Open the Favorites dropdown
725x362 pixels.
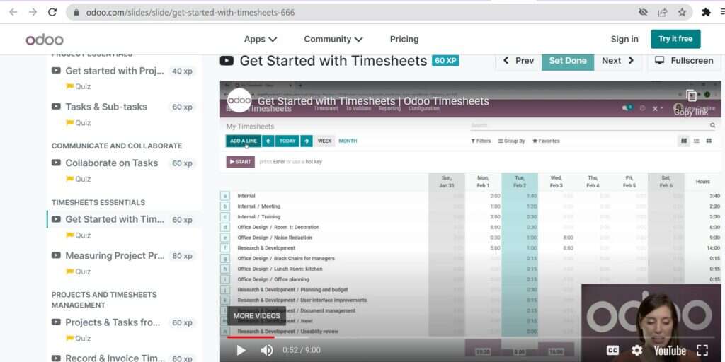[x=546, y=141]
